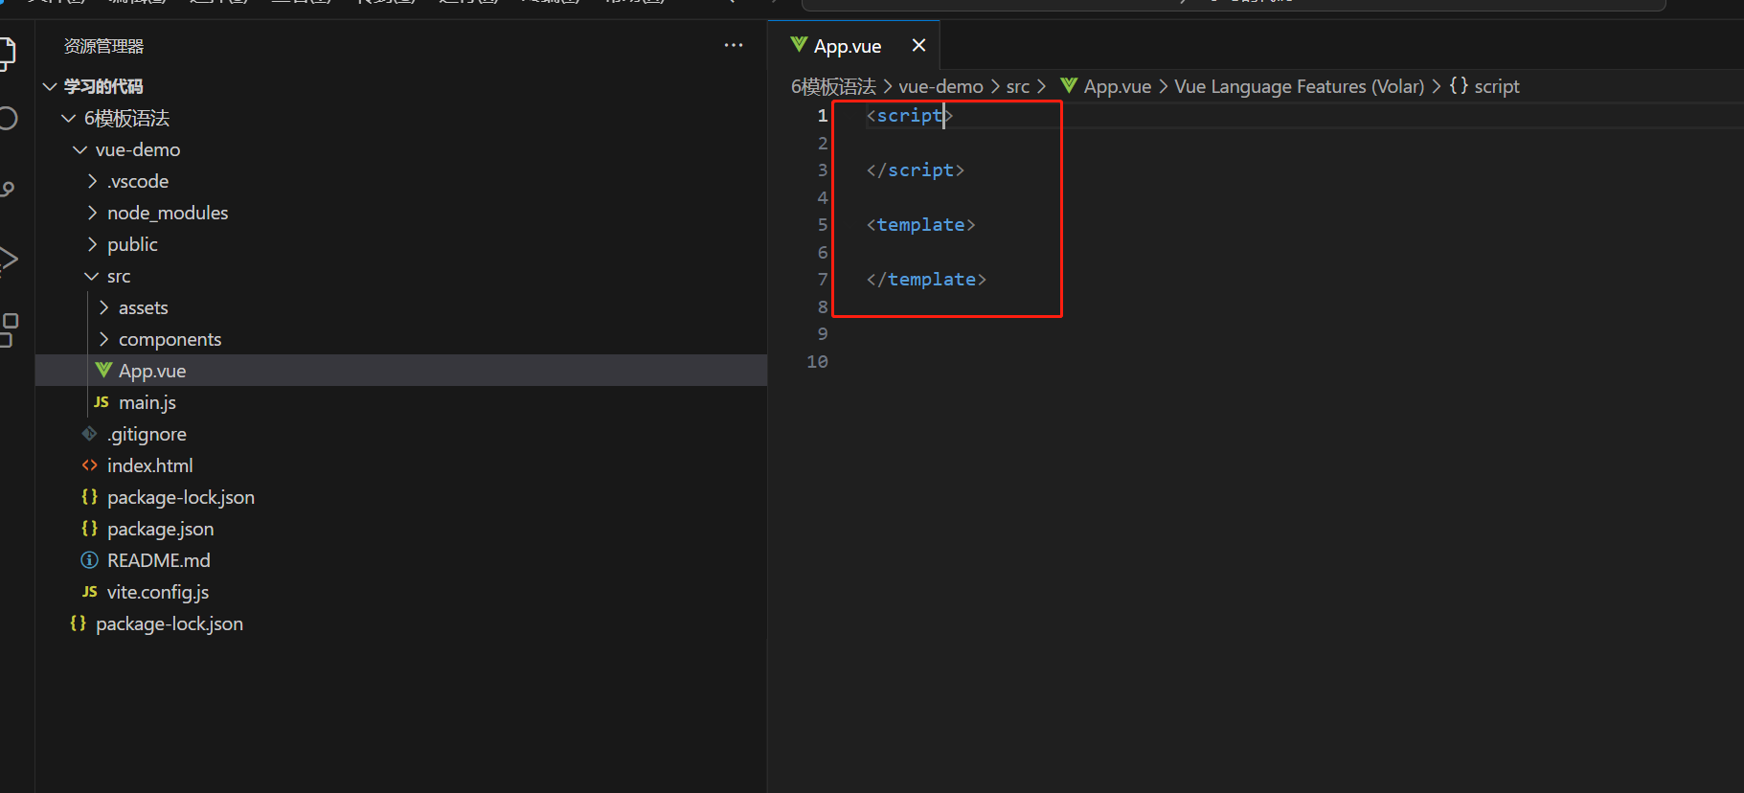Click the 资源管理器 panel title
The width and height of the screenshot is (1744, 793).
tap(103, 46)
